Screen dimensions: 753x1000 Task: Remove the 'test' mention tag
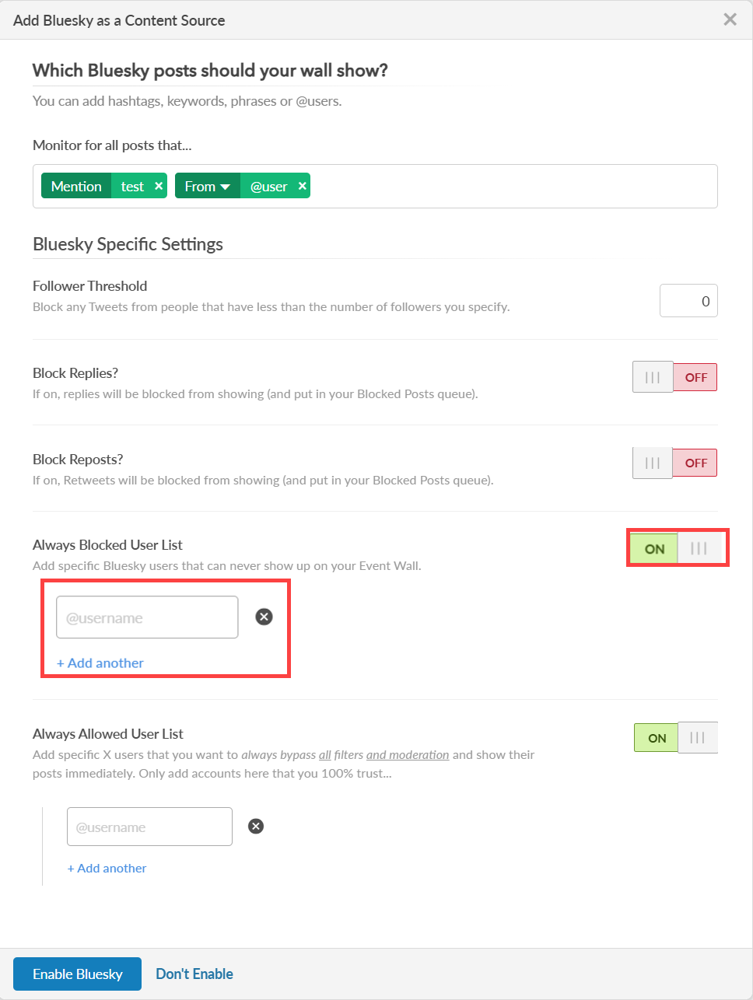159,186
